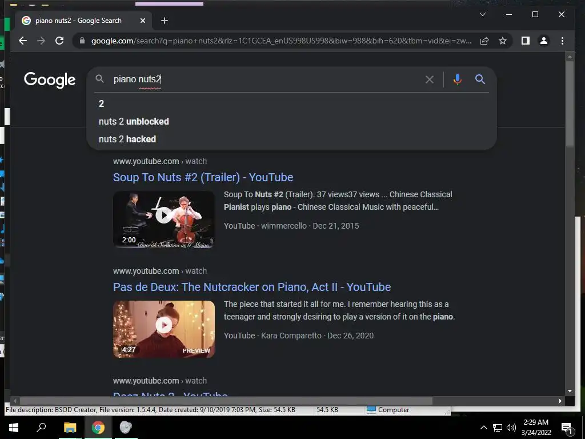Submit search with the blue magnifier icon
This screenshot has width=585, height=439.
tap(480, 79)
